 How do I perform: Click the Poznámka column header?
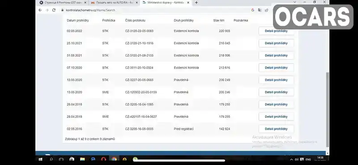point(241,20)
